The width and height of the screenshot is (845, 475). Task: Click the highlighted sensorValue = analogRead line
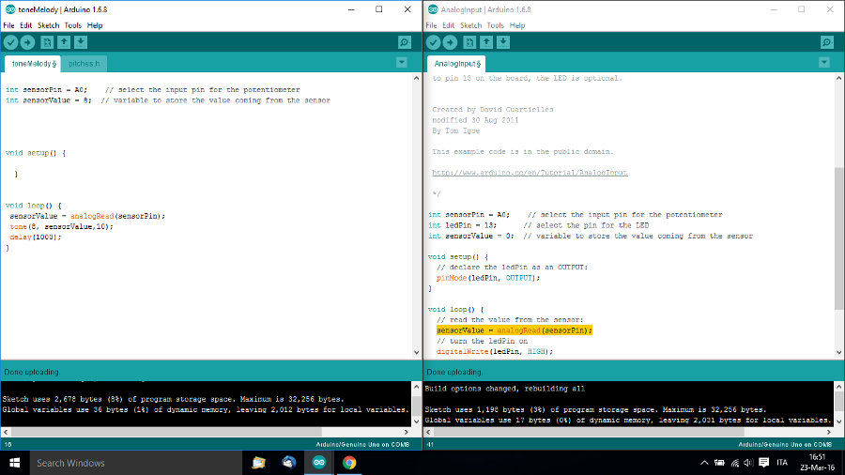tap(515, 330)
